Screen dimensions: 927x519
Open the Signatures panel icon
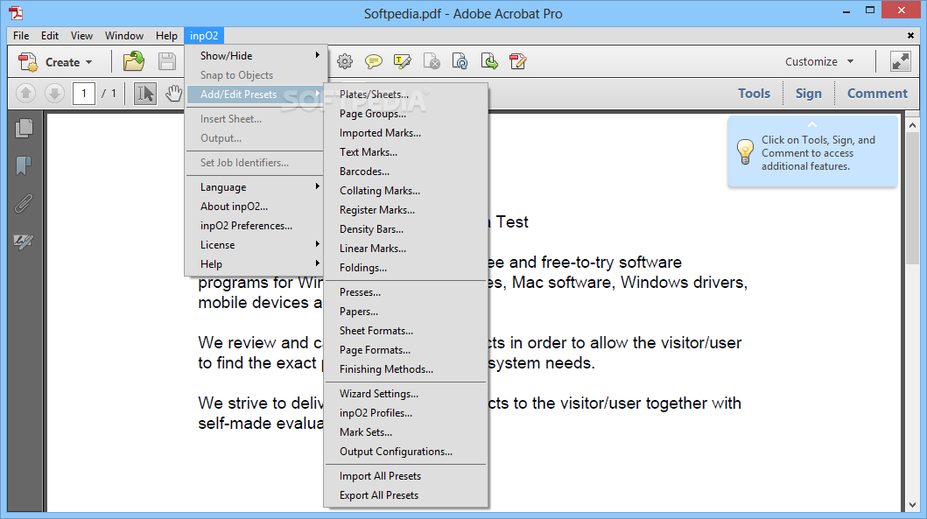pyautogui.click(x=24, y=242)
